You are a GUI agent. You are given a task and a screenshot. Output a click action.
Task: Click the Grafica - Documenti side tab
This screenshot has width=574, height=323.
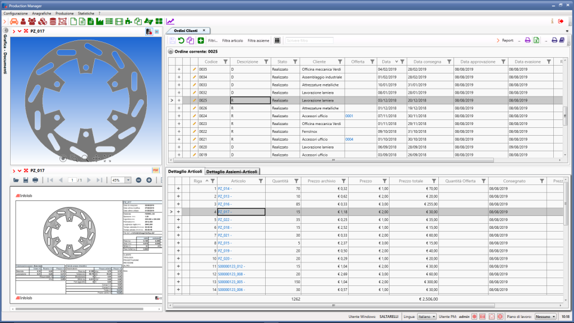[5, 54]
